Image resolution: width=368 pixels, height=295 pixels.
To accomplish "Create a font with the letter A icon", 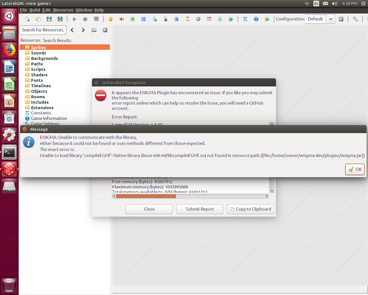I will (x=176, y=19).
